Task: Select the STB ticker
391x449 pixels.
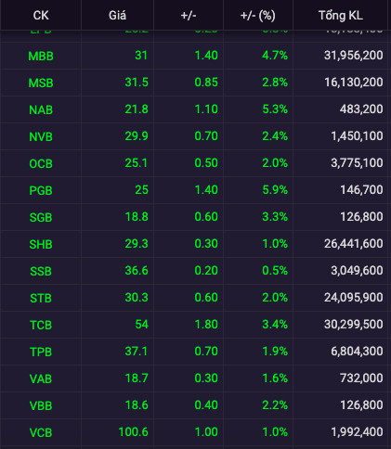Action: point(41,298)
